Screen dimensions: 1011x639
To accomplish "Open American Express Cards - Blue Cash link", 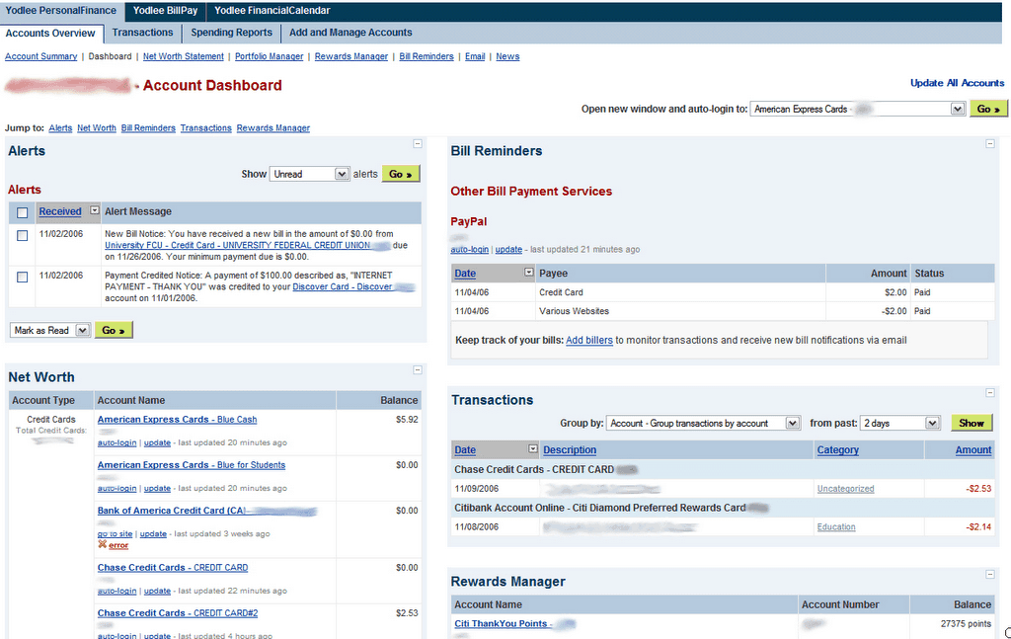I will click(178, 419).
